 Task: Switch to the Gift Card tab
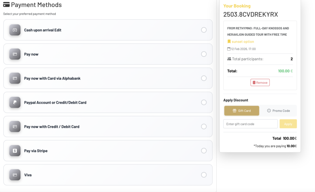pyautogui.click(x=241, y=111)
